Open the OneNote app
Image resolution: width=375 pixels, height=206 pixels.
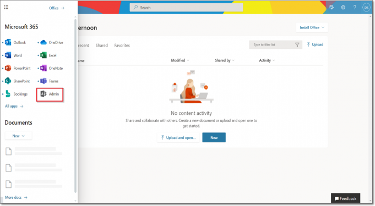(x=52, y=68)
